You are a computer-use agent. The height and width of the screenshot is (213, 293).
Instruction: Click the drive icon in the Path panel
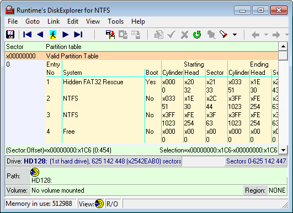coord(35,172)
